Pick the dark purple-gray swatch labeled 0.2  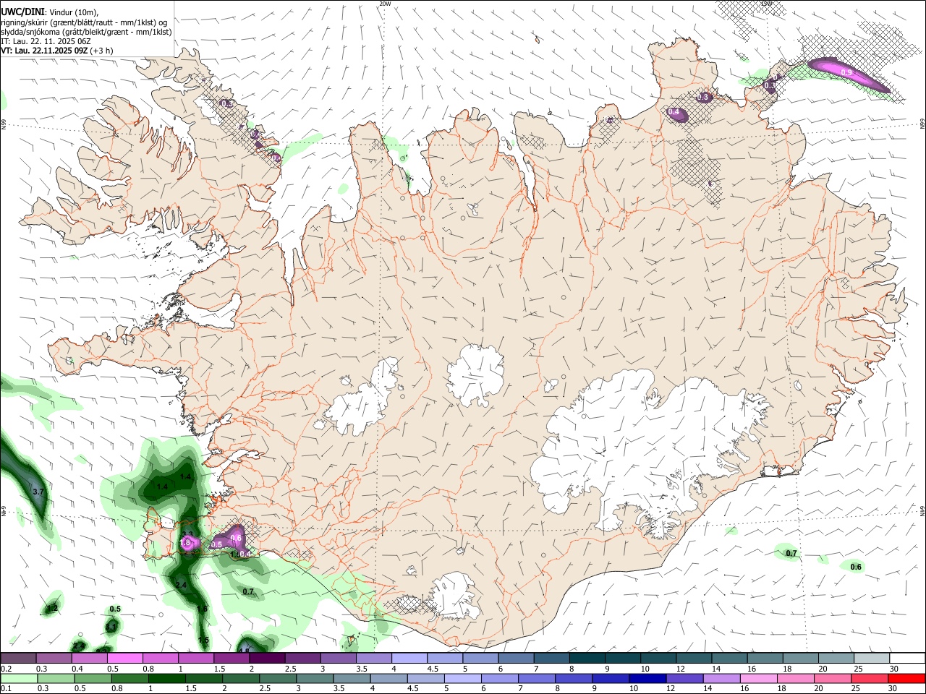tap(18, 658)
